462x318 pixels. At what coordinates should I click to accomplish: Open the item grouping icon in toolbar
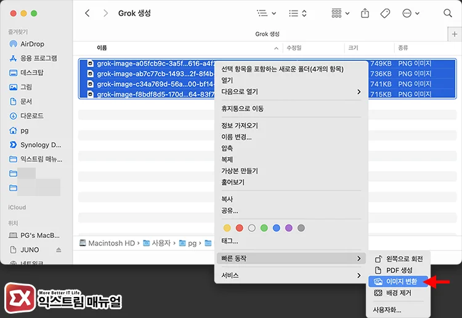click(x=336, y=13)
